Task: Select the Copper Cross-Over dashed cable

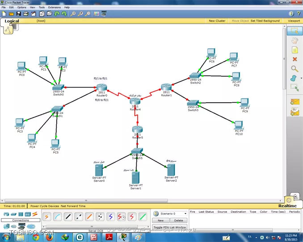Action: point(79,217)
